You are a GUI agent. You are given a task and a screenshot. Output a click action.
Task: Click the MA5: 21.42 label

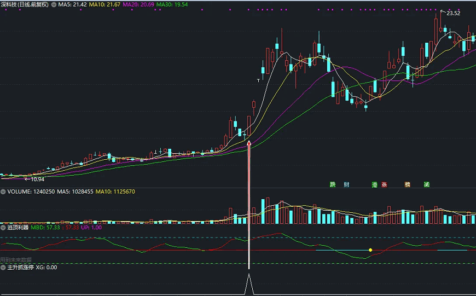(x=72, y=4)
